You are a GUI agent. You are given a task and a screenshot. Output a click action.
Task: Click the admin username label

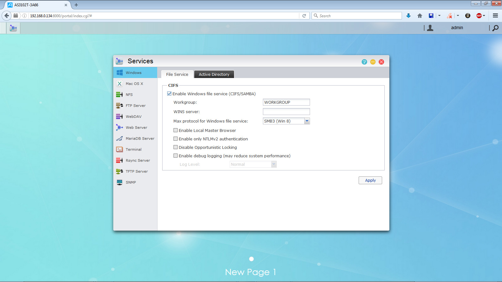457,28
